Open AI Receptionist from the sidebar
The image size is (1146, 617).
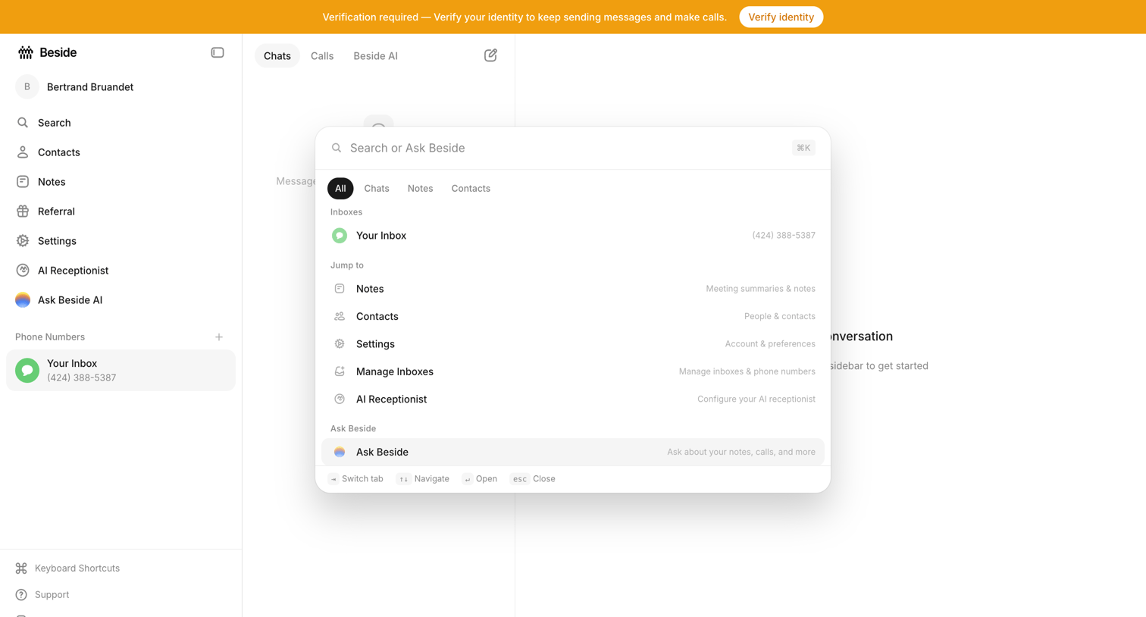[x=121, y=271]
